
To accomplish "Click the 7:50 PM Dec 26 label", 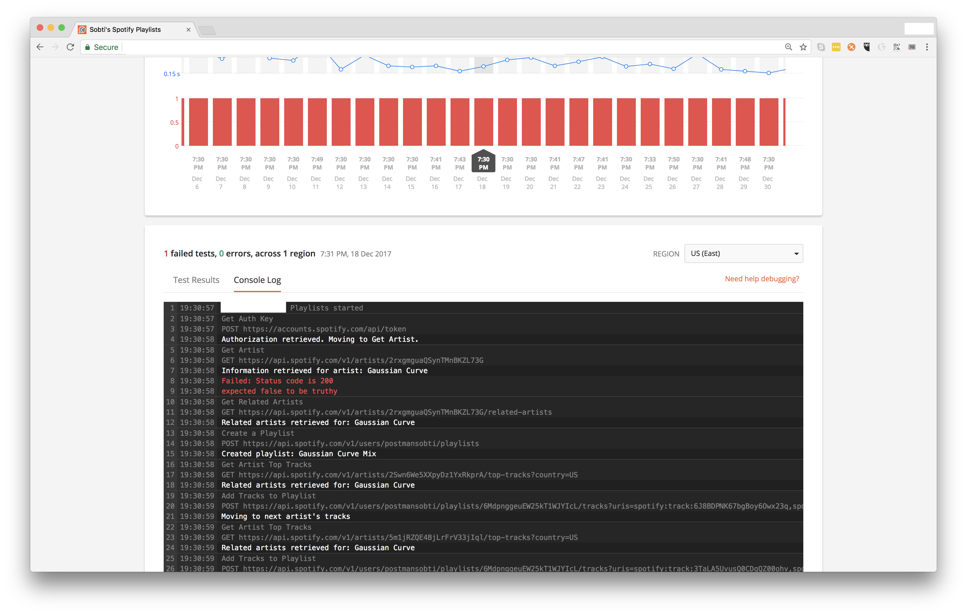I will tap(673, 173).
